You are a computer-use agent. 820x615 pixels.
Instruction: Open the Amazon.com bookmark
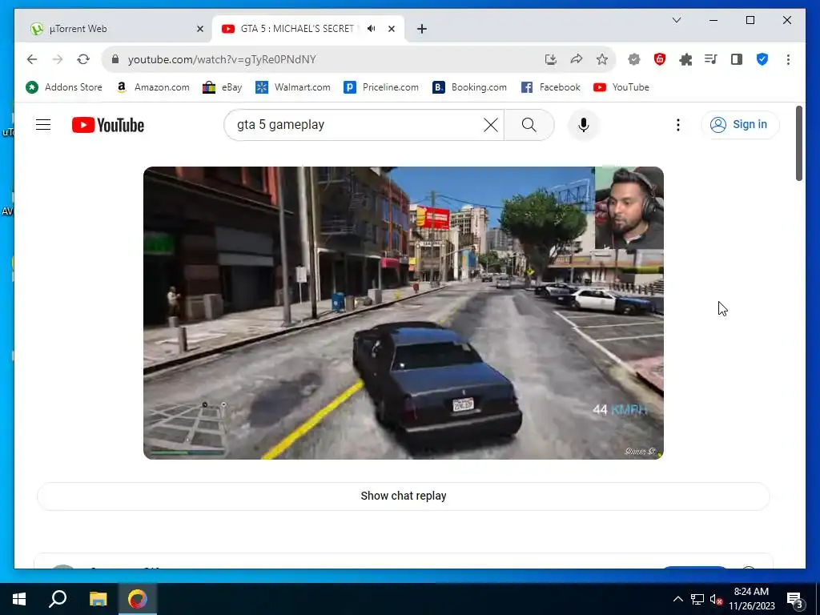click(x=153, y=87)
